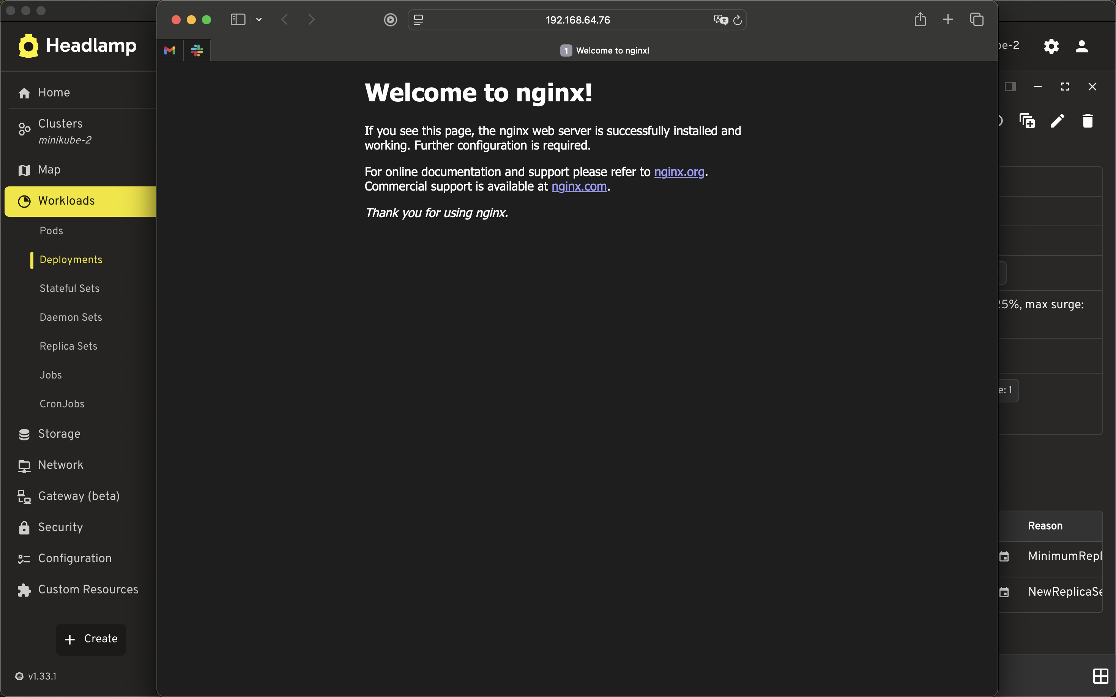
Task: Click the Create button in Headlamp
Action: 90,639
